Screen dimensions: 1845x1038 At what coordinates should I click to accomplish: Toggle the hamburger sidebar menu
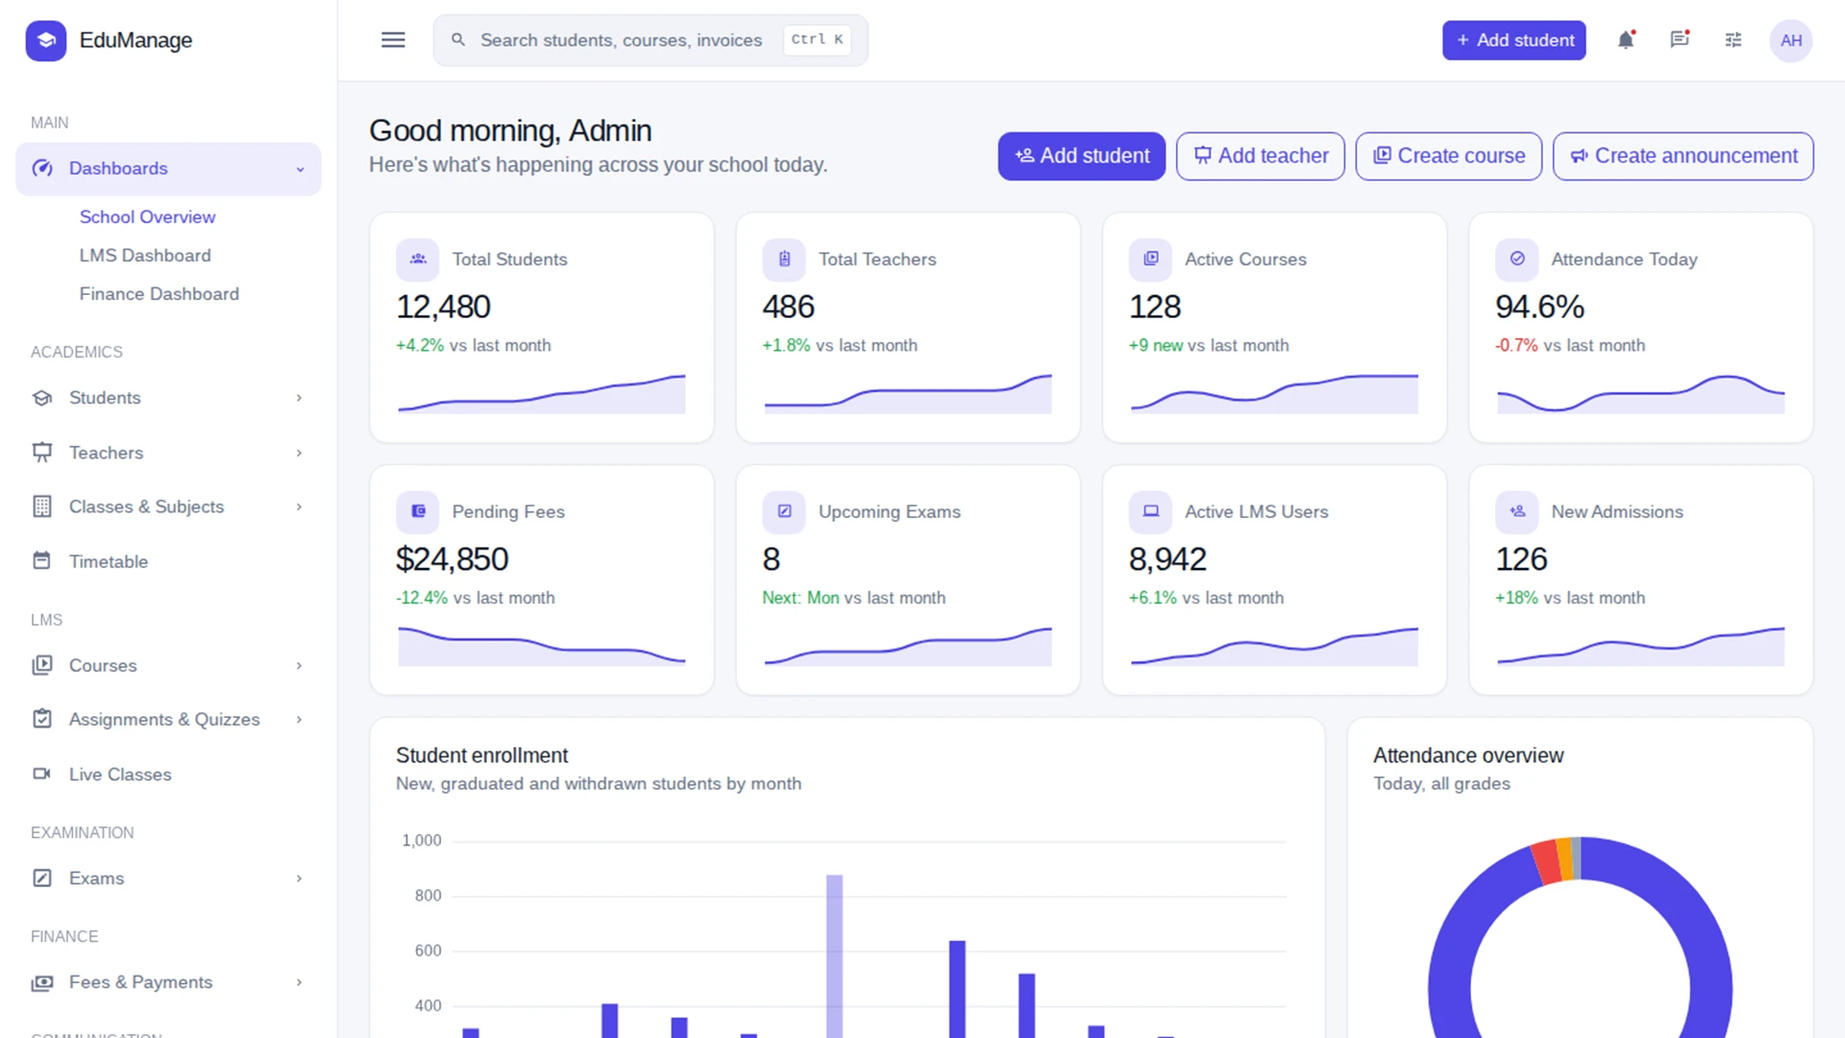(393, 40)
